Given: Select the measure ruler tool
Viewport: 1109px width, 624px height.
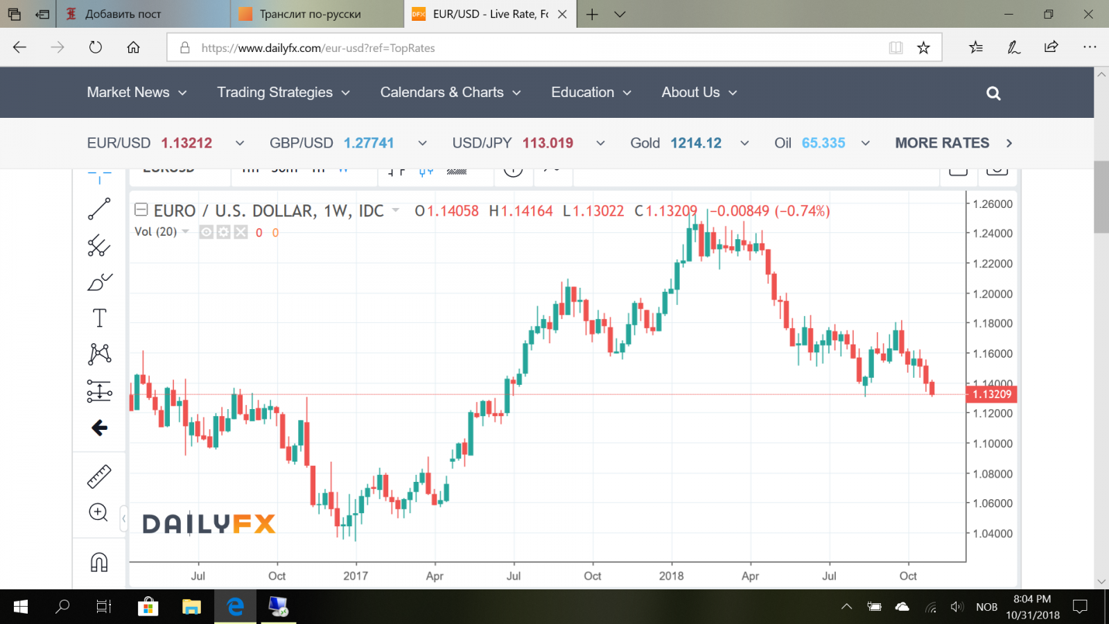Looking at the screenshot, I should point(99,476).
